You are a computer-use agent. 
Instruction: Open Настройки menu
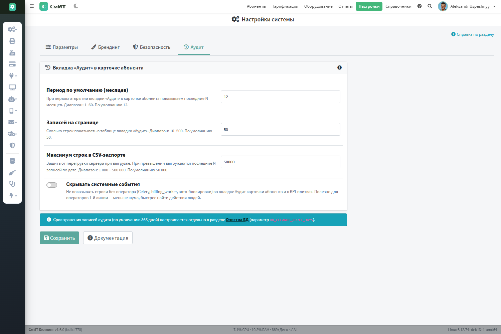(369, 6)
